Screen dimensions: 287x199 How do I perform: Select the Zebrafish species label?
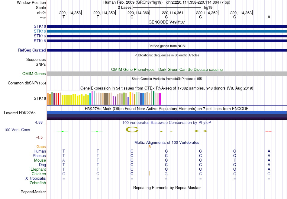click(x=38, y=183)
